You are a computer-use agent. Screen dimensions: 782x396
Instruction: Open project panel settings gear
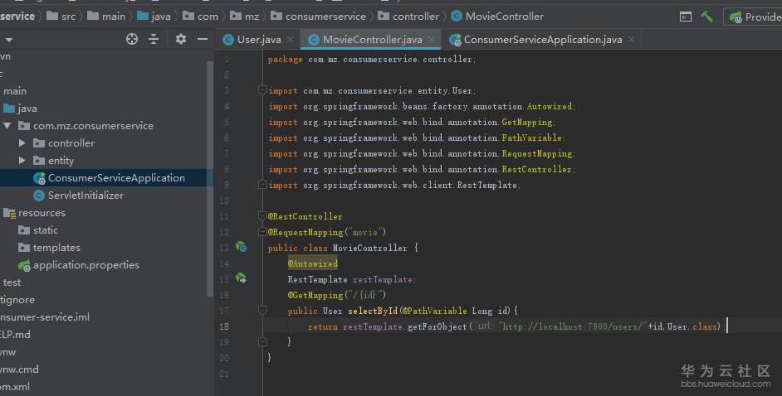[181, 39]
